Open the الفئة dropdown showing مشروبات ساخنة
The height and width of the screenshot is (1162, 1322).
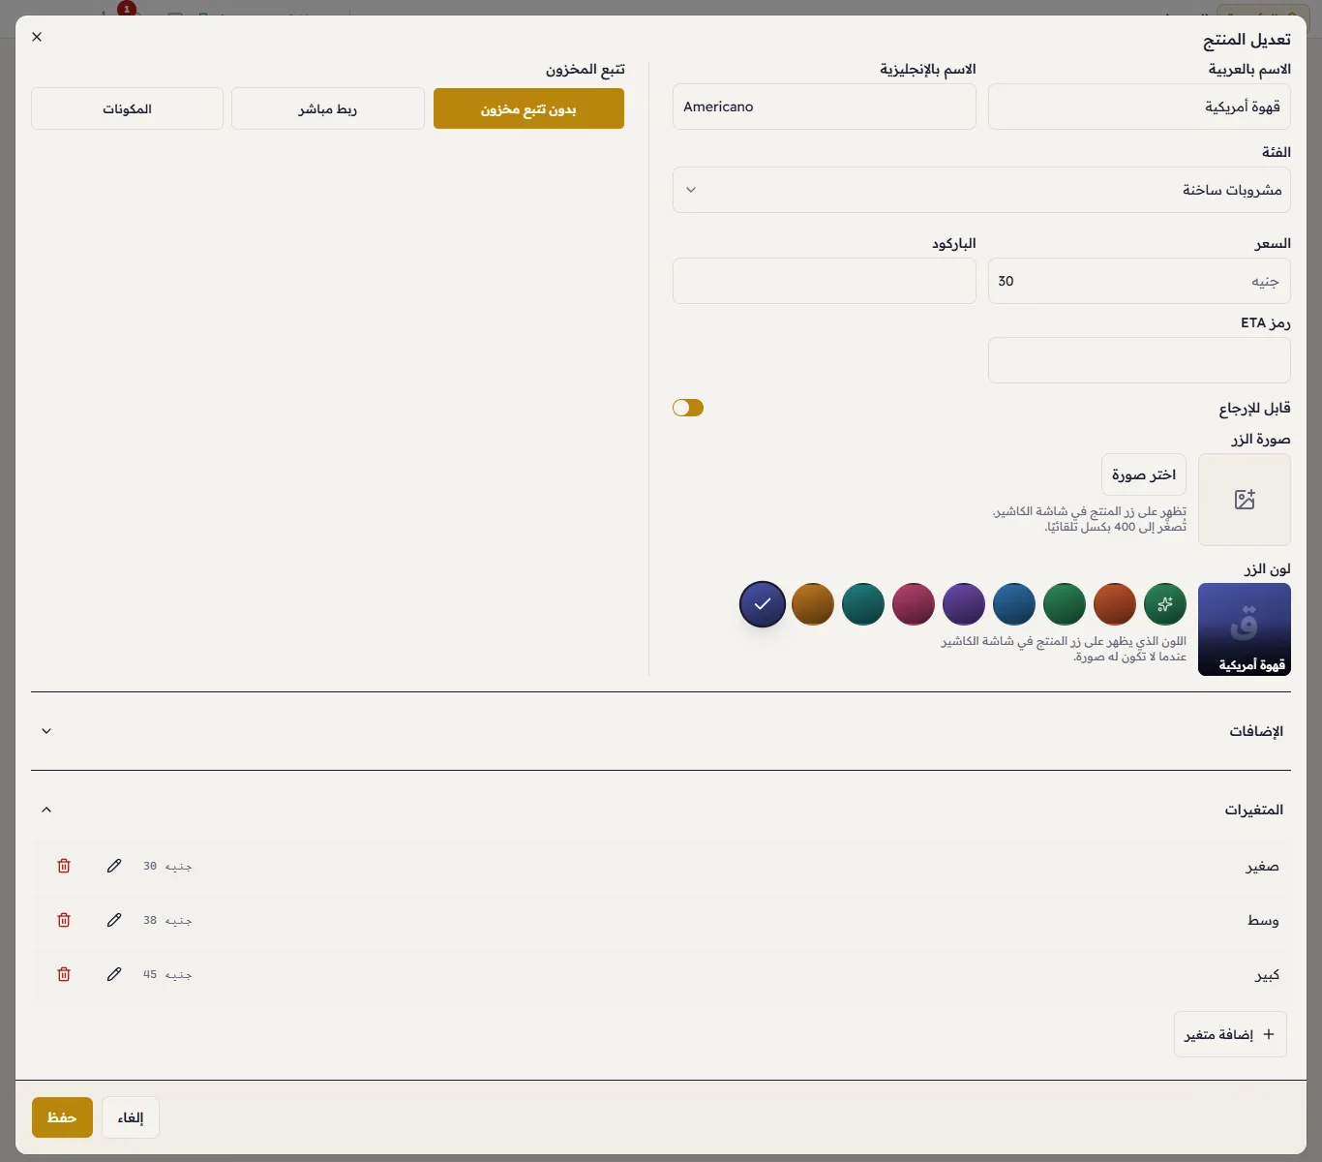981,190
